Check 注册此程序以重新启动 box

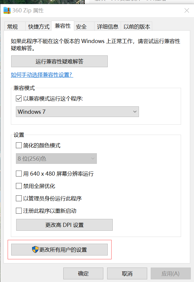(19, 210)
